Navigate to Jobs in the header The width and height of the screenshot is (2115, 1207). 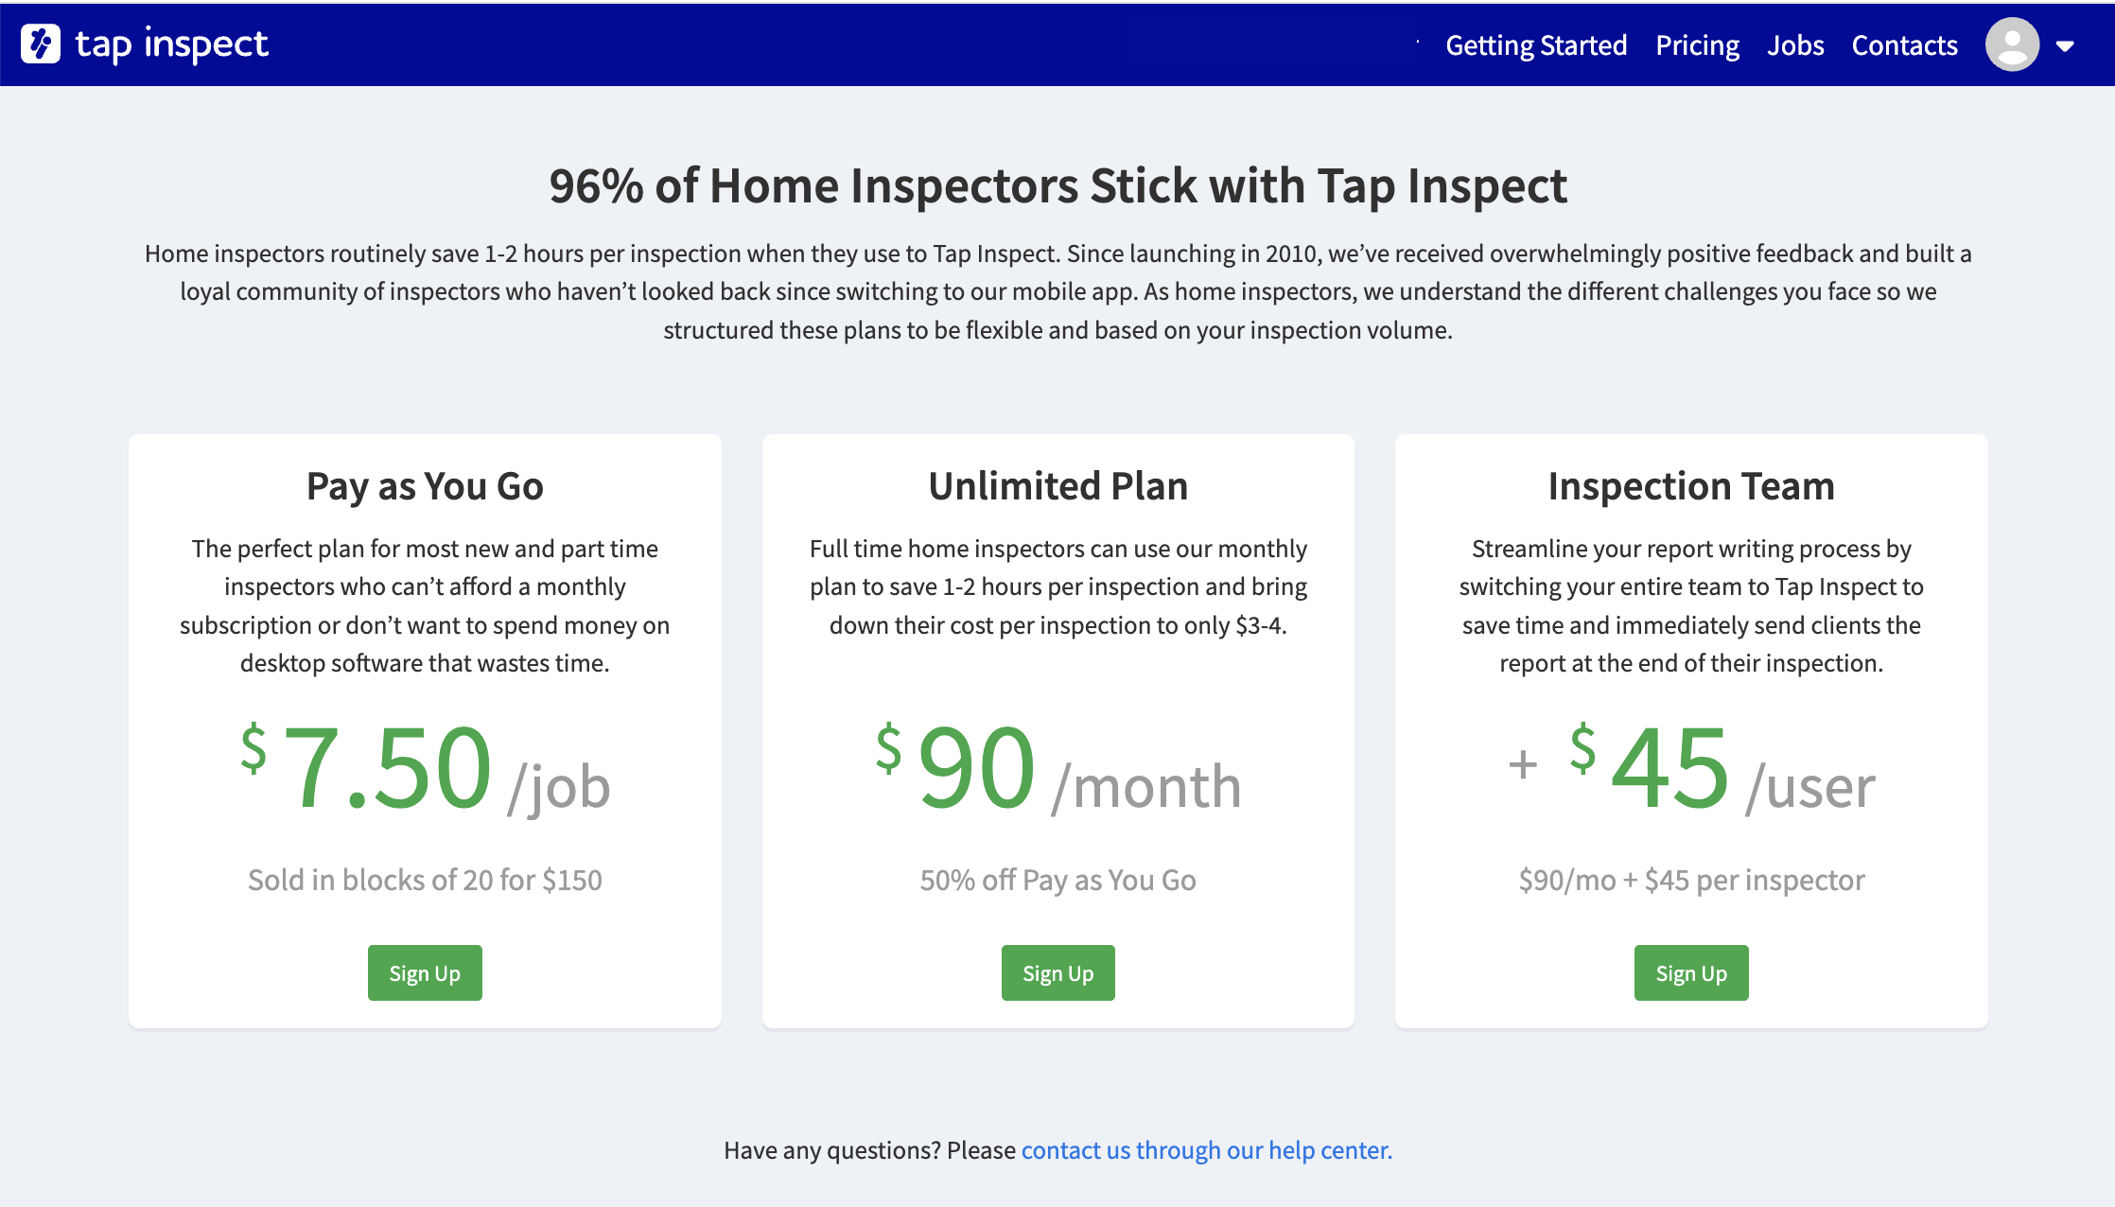[x=1795, y=45]
